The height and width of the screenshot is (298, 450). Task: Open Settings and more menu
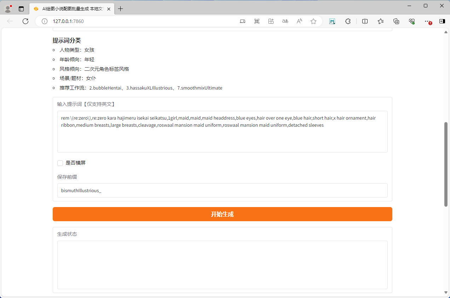427,21
